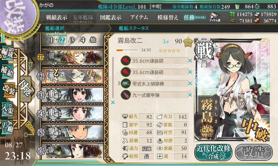
Task: Switch to fleet 3 tab
Action: [x=72, y=40]
